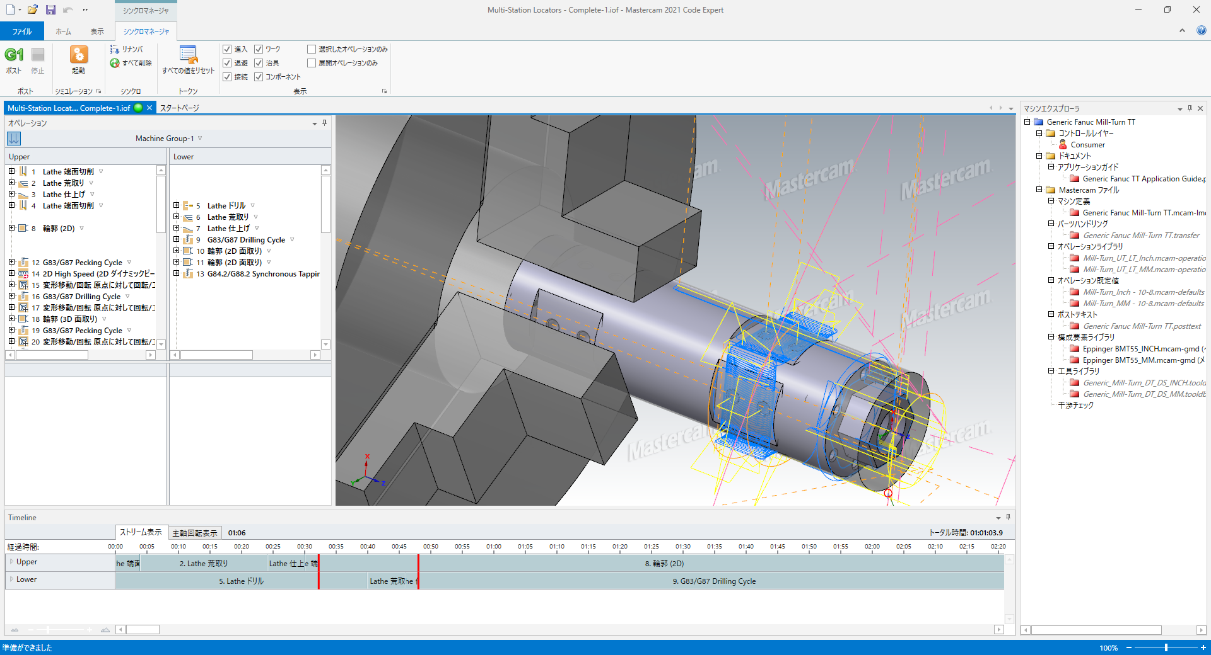Click the 干渉チェック tree item
Screen dimensions: 1211x655
1075,406
